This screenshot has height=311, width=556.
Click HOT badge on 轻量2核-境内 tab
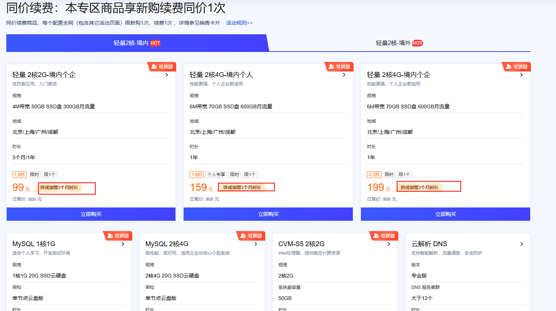(156, 43)
